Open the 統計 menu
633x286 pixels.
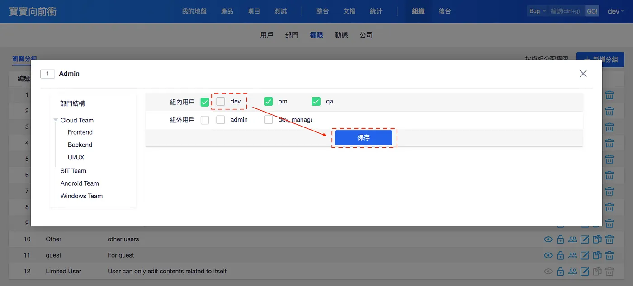pyautogui.click(x=376, y=11)
